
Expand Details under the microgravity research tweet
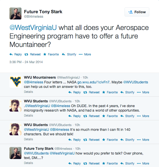pyautogui.click(x=28, y=116)
